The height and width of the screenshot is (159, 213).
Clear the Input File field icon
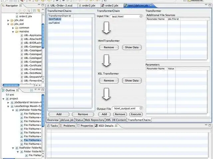[x=141, y=16]
